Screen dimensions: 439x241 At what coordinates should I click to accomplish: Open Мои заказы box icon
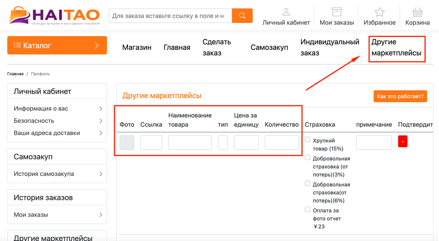pos(337,12)
